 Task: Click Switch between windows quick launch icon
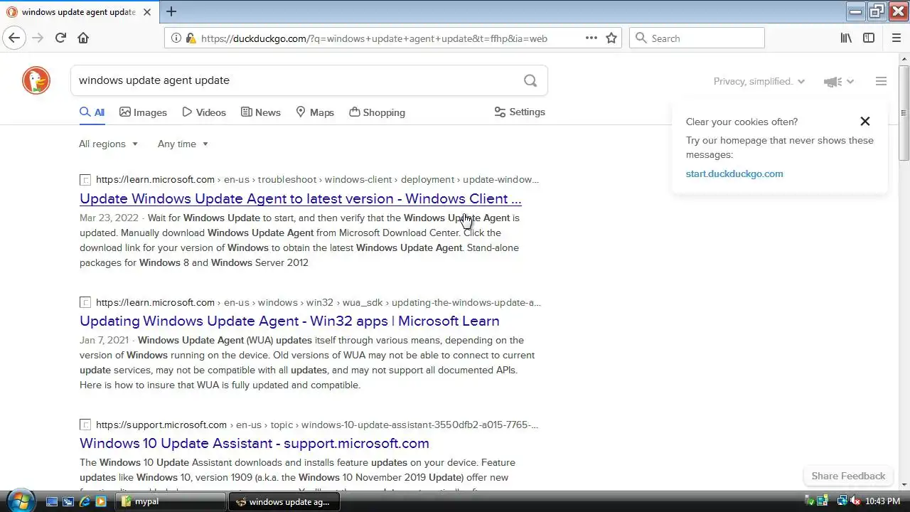[x=68, y=501]
